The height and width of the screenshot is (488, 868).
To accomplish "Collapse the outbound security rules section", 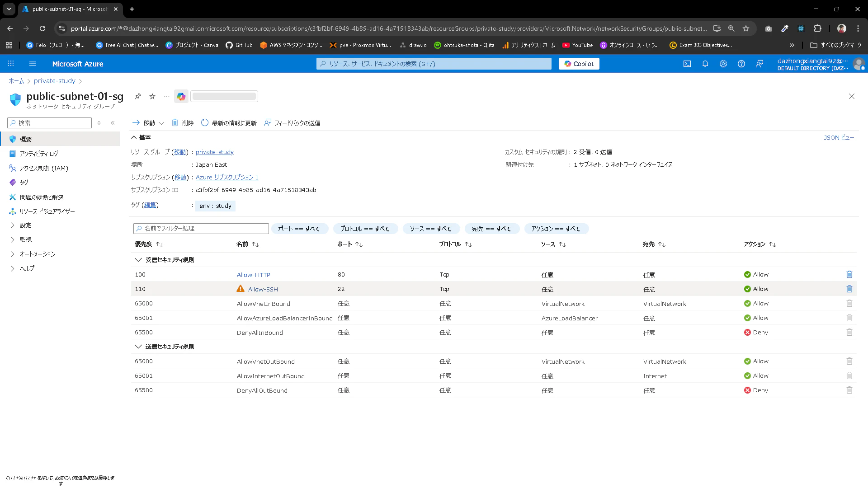I will pos(138,347).
